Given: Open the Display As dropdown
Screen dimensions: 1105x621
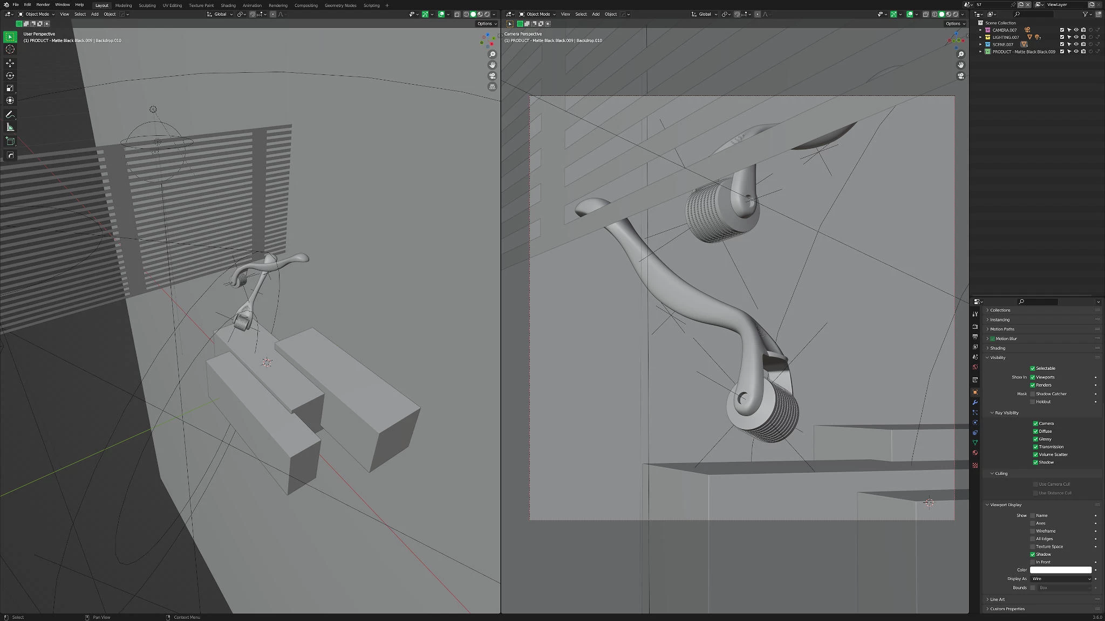Looking at the screenshot, I should (1060, 578).
